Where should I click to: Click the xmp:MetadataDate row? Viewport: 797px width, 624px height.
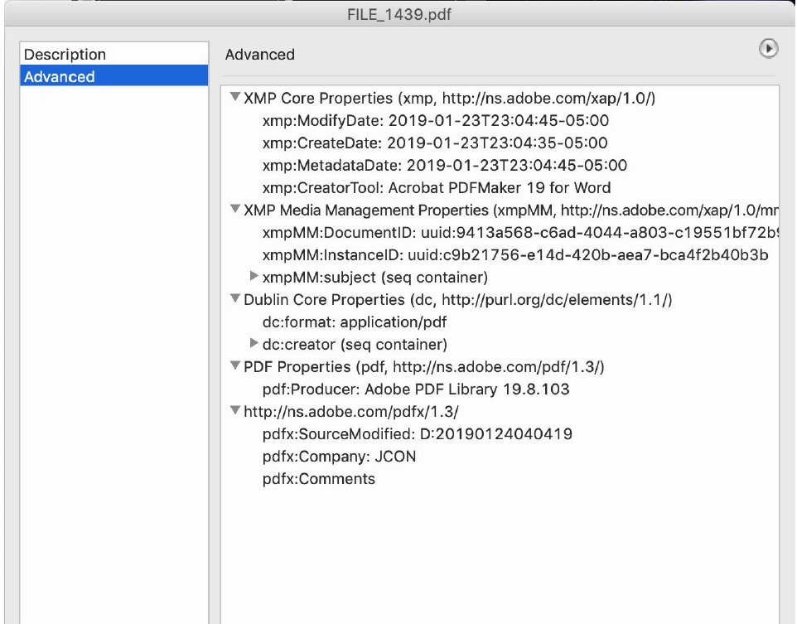click(x=444, y=165)
